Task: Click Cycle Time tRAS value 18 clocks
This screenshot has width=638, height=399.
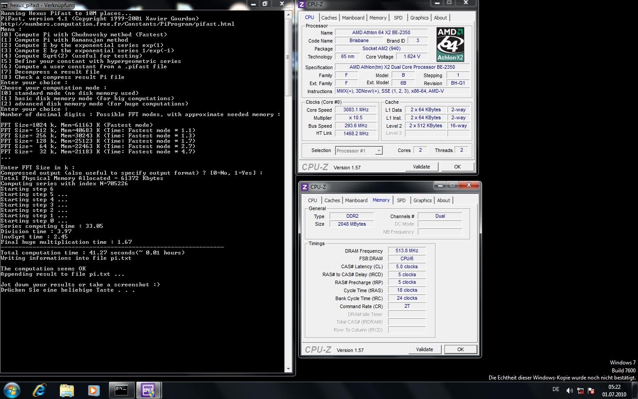Action: click(407, 290)
